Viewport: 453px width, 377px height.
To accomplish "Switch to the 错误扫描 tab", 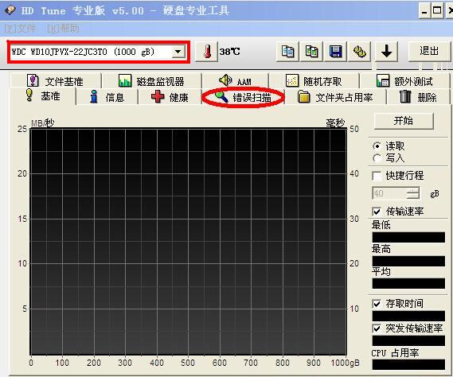I will pos(244,97).
